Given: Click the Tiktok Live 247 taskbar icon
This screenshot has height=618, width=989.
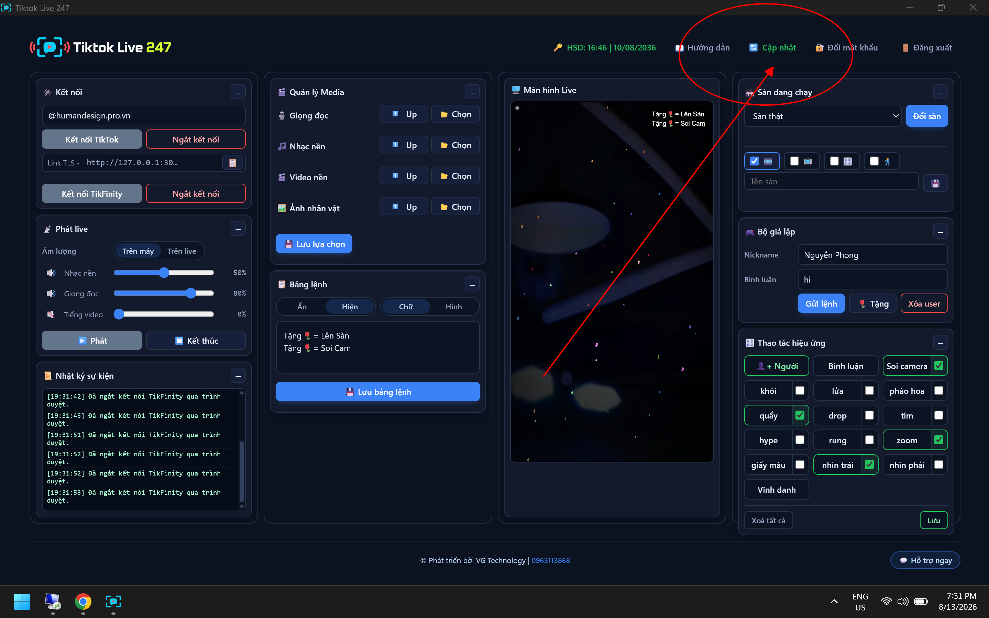Looking at the screenshot, I should 113,601.
